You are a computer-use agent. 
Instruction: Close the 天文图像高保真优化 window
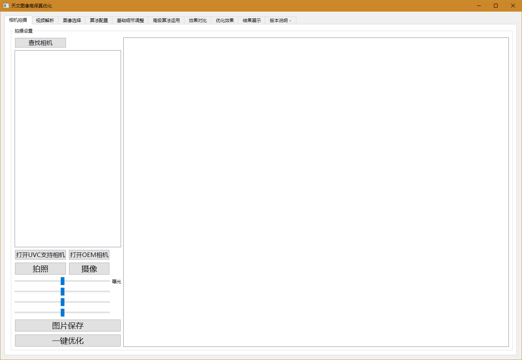513,6
